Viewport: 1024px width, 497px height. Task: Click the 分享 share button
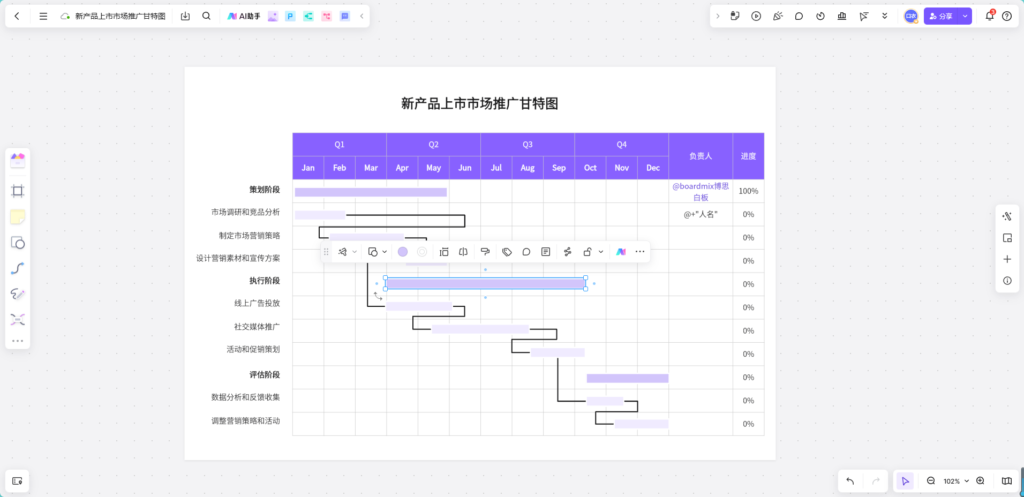click(x=941, y=16)
